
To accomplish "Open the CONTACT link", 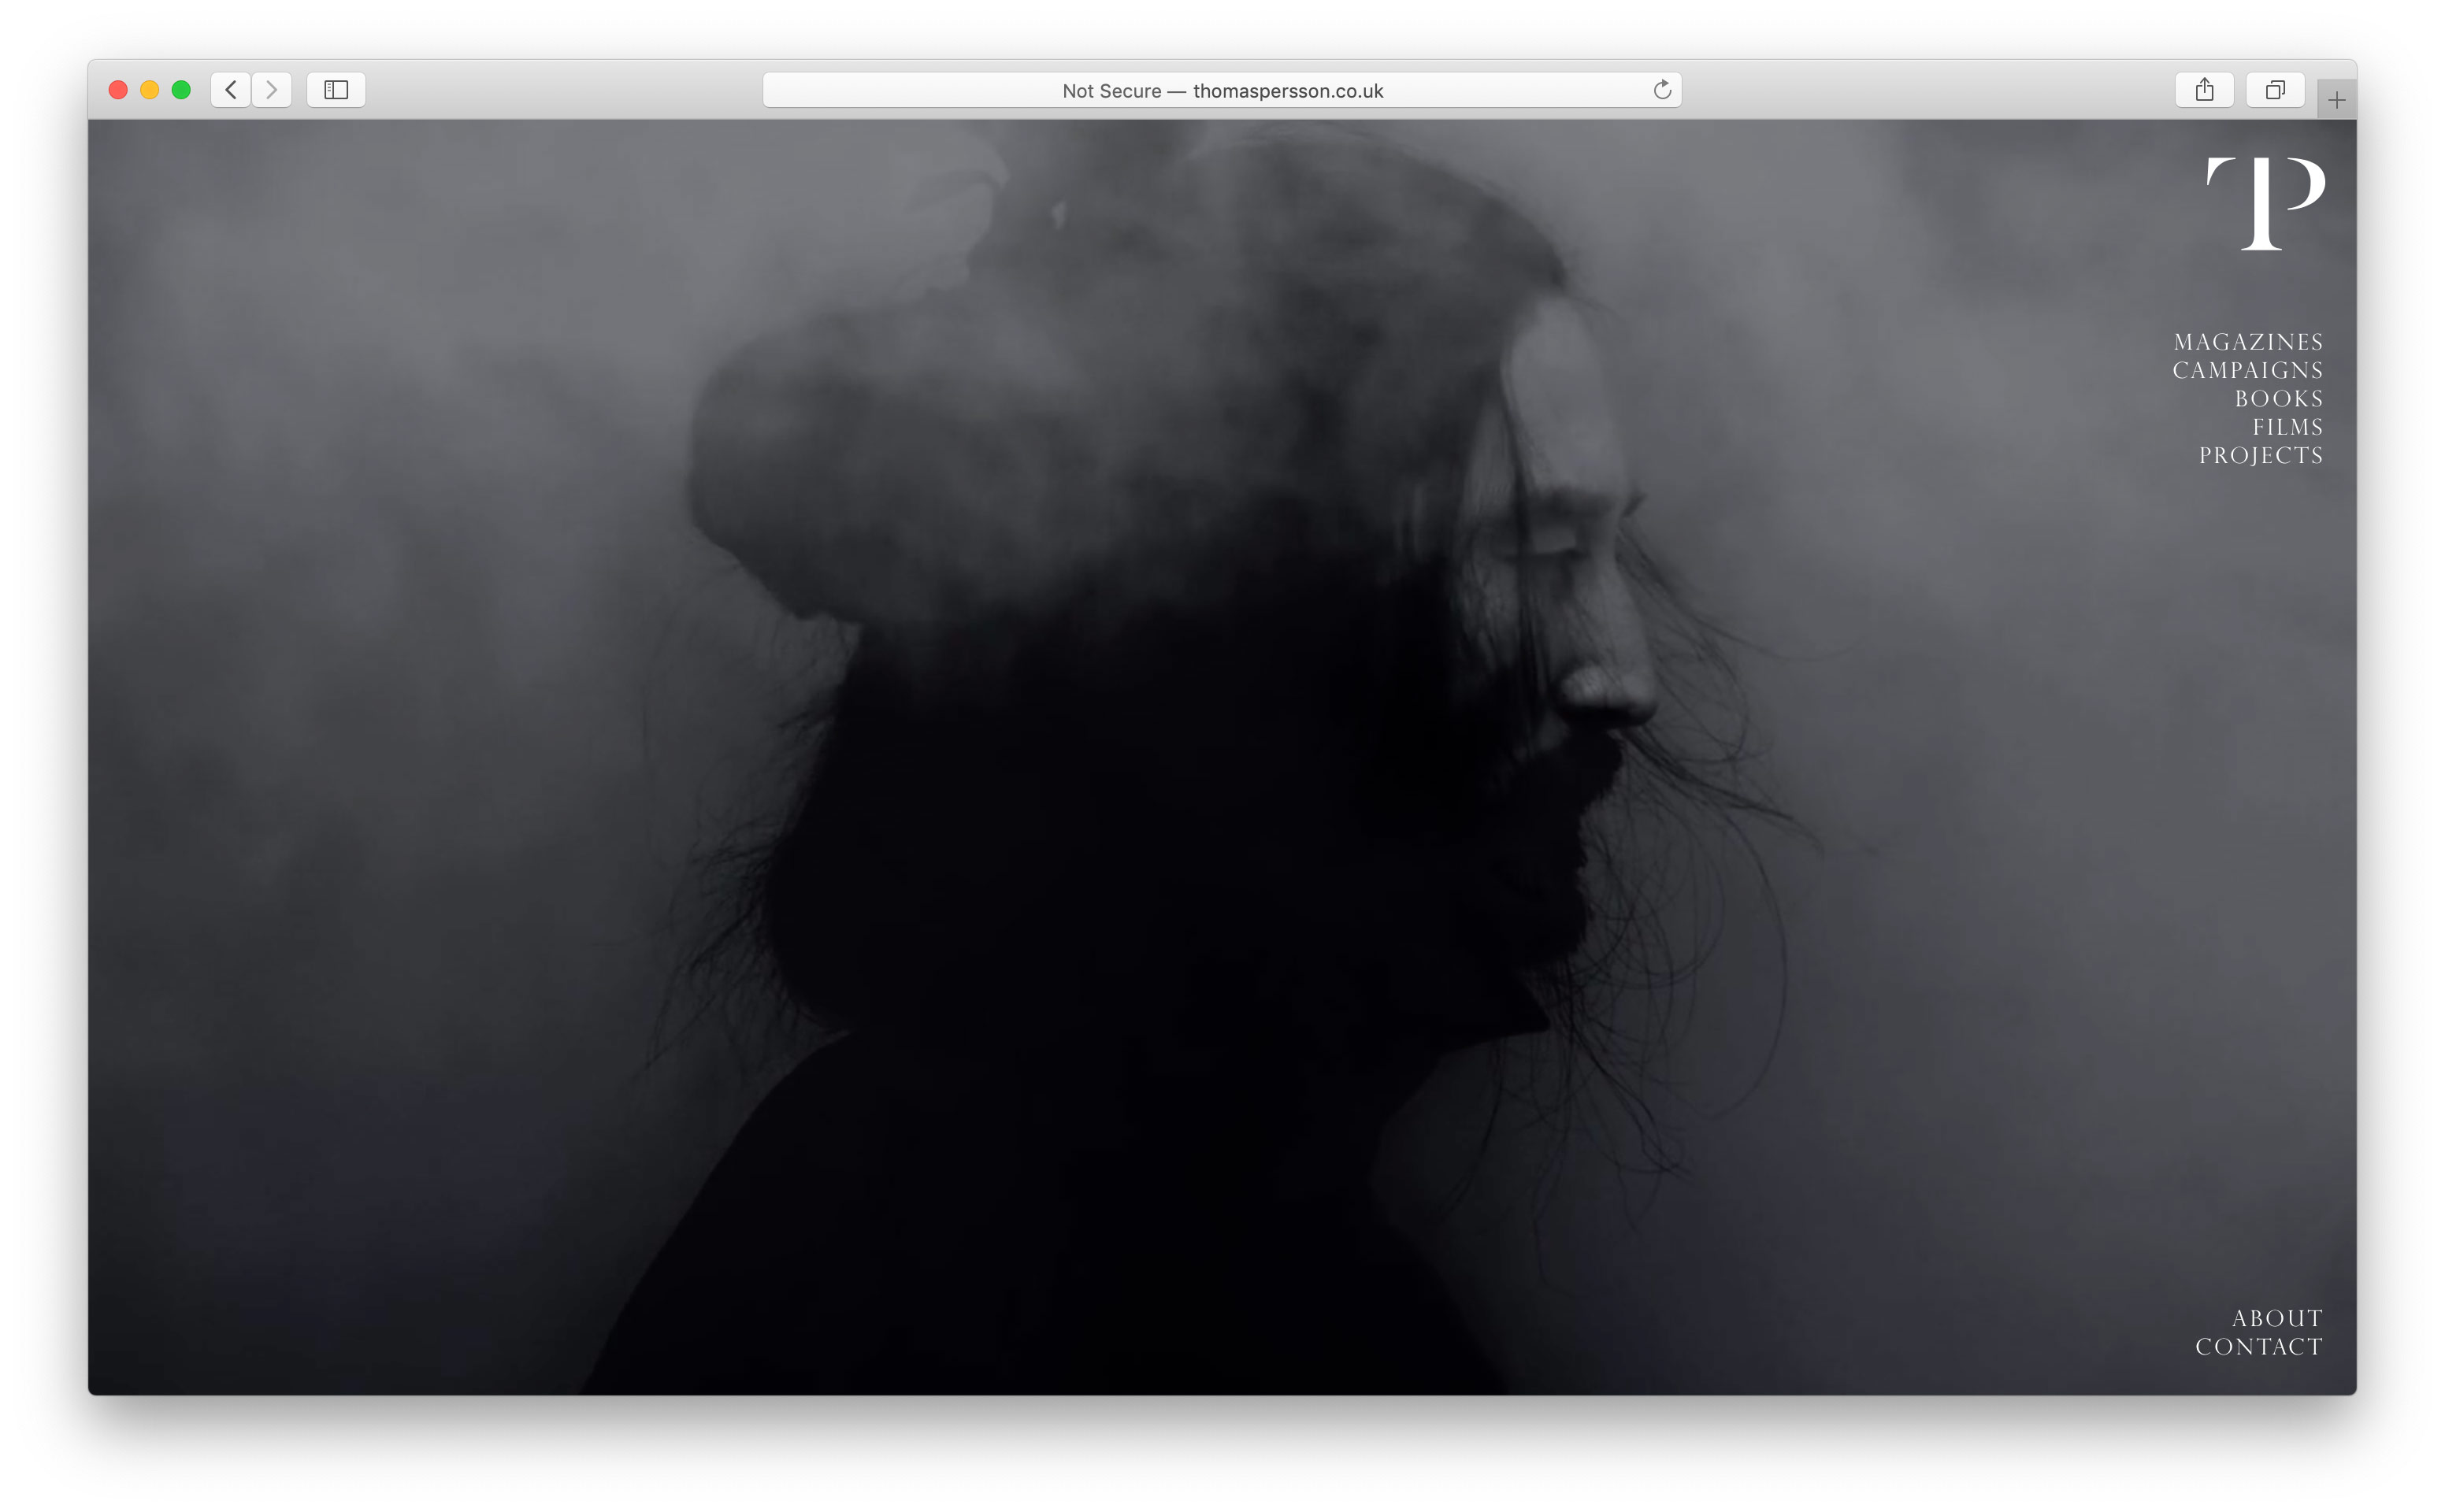I will point(2258,1347).
